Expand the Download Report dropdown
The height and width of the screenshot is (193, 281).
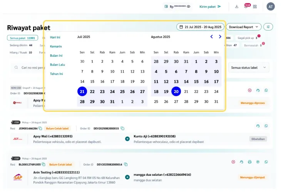244,27
